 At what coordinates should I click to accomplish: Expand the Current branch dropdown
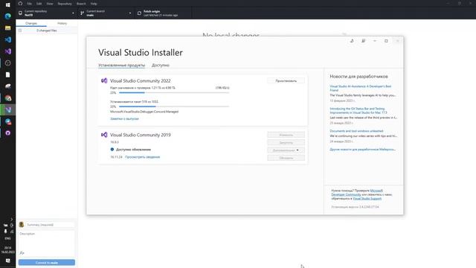[106, 13]
